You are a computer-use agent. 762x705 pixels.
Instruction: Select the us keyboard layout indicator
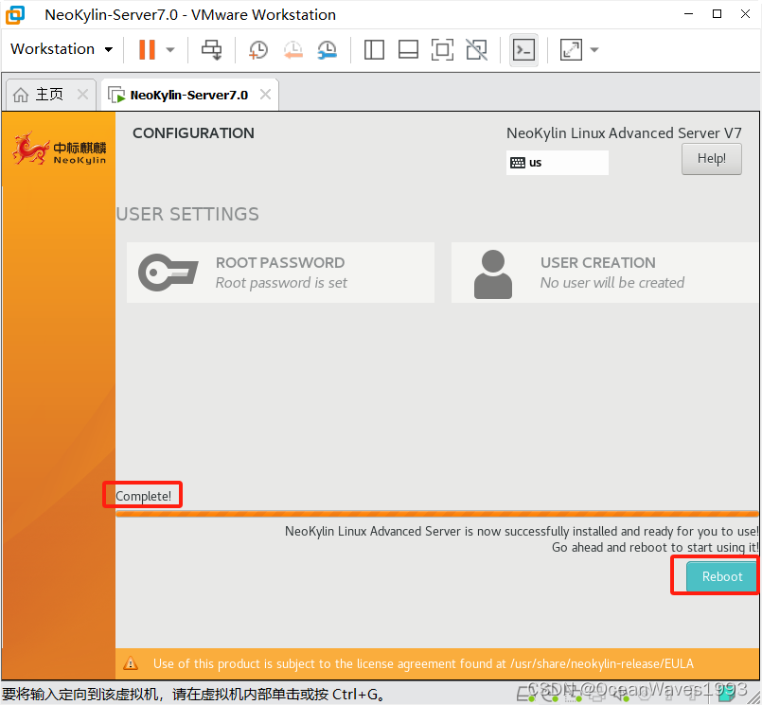pyautogui.click(x=557, y=163)
